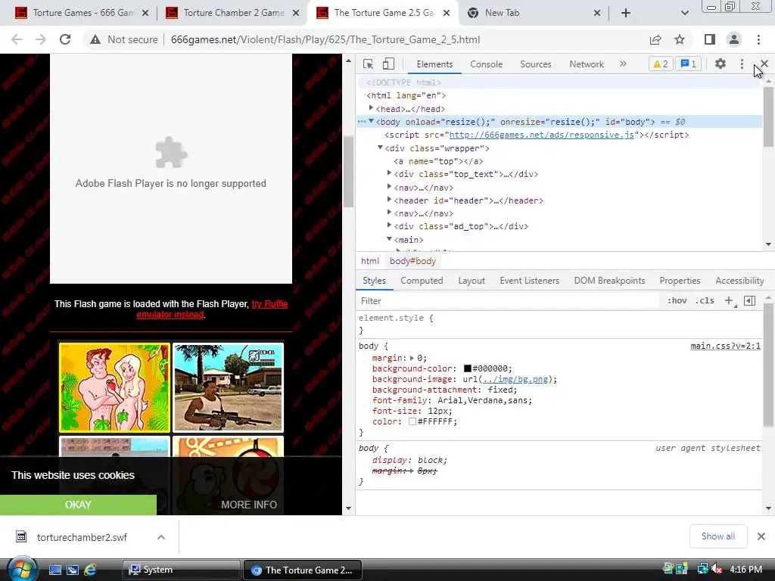The image size is (775, 581).
Task: Open Chrome three-dot menu
Action: click(x=758, y=39)
